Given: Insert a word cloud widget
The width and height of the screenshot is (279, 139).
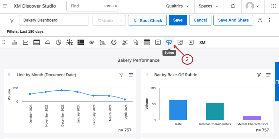Looking at the screenshot, I should (x=48, y=42).
